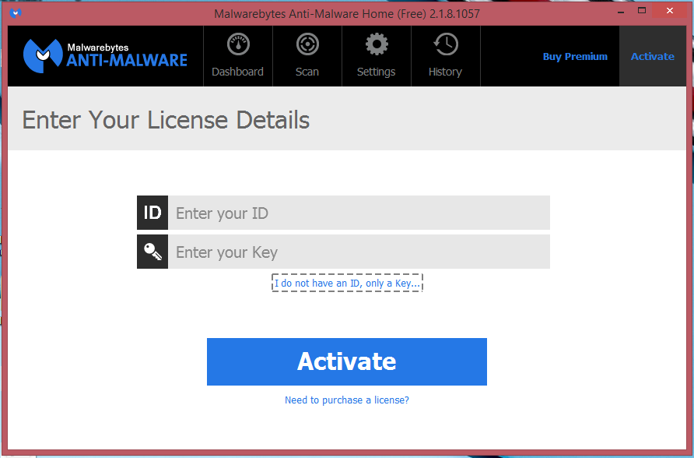Close the Malwarebytes window
This screenshot has height=458, width=694.
[670, 11]
